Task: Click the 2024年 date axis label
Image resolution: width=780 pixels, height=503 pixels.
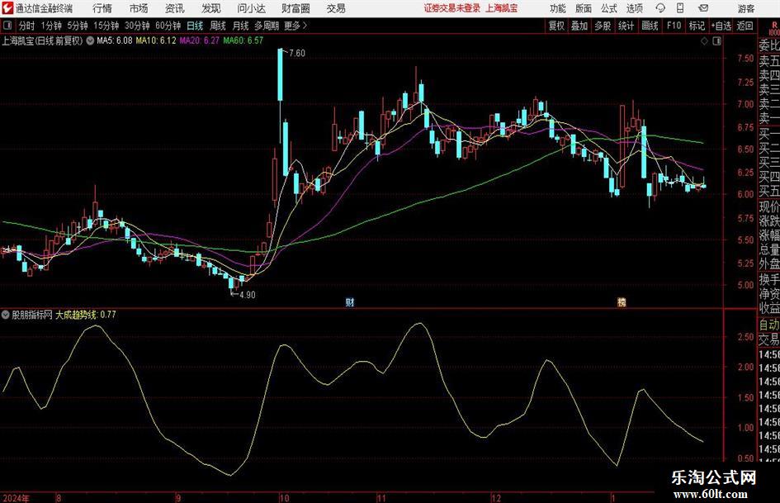Action: click(16, 498)
